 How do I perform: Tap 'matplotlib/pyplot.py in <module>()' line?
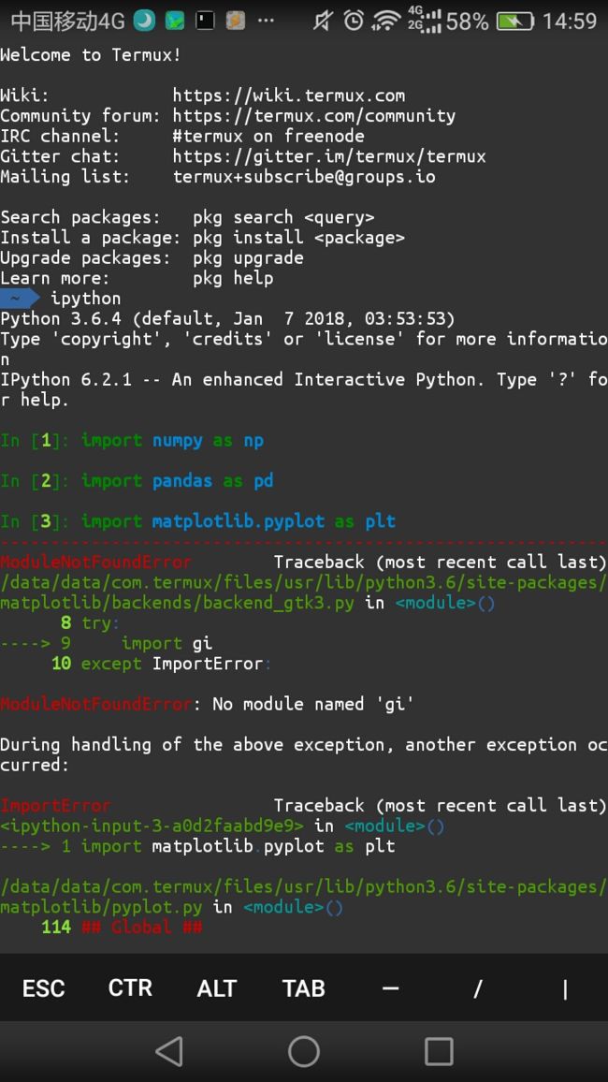pyautogui.click(x=172, y=907)
